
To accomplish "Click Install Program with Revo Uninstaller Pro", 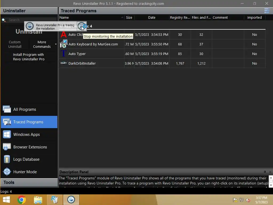I will (x=29, y=57).
